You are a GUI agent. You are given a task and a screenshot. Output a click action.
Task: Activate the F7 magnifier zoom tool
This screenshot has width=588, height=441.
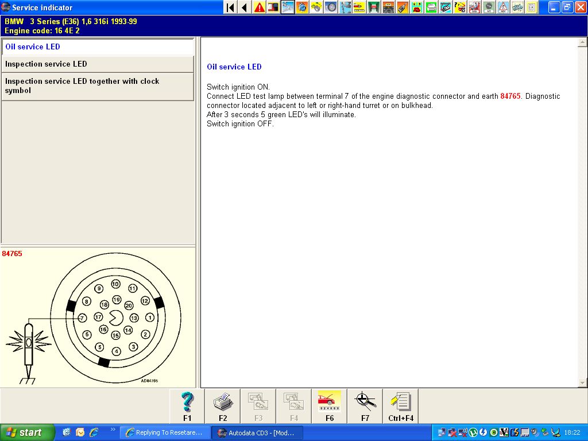pyautogui.click(x=365, y=407)
